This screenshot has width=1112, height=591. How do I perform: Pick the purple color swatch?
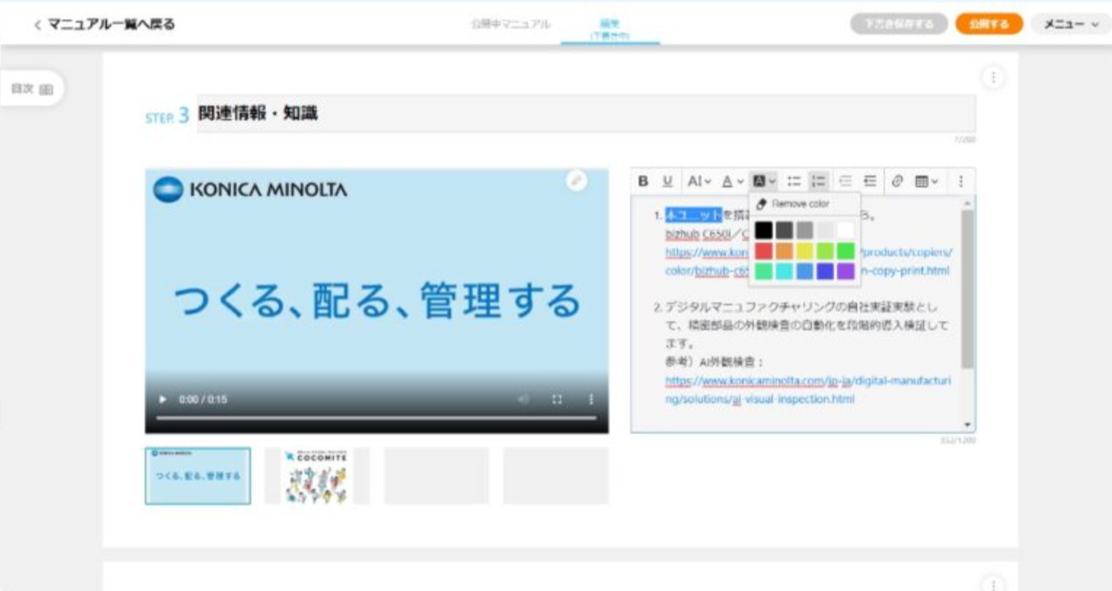[846, 271]
